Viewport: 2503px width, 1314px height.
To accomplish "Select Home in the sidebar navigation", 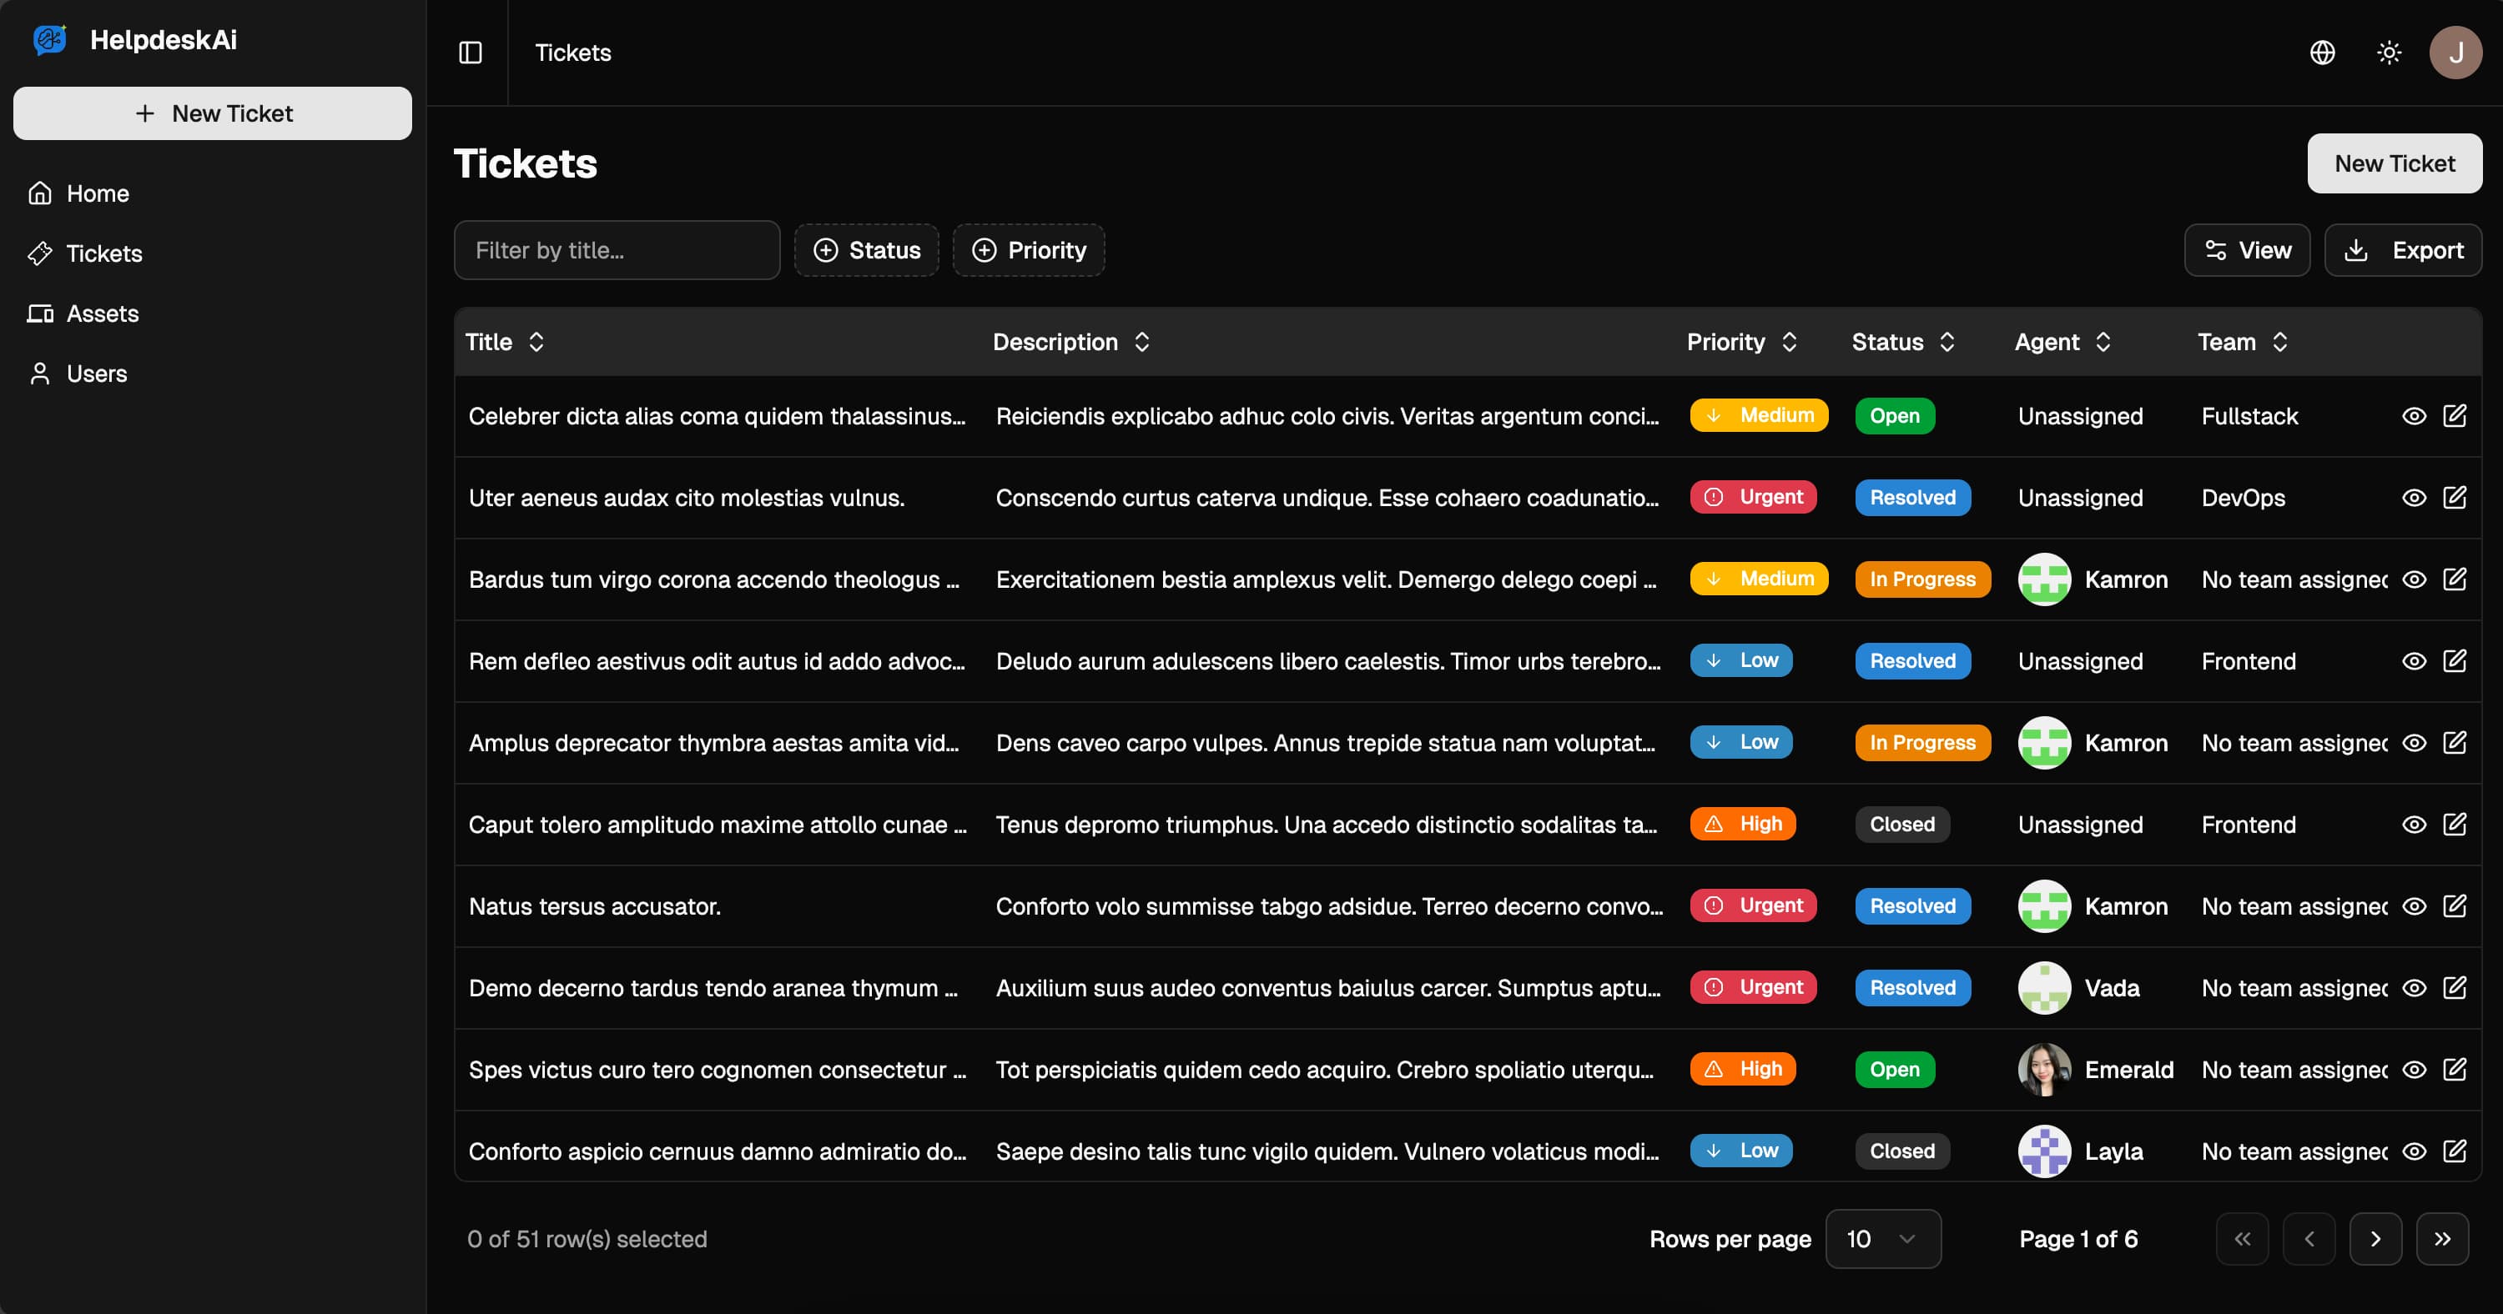I will click(97, 193).
